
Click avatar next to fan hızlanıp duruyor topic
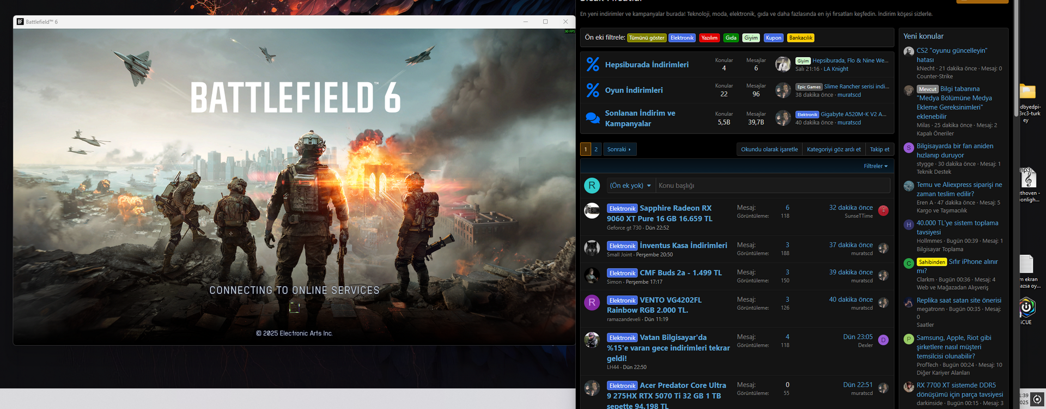909,148
